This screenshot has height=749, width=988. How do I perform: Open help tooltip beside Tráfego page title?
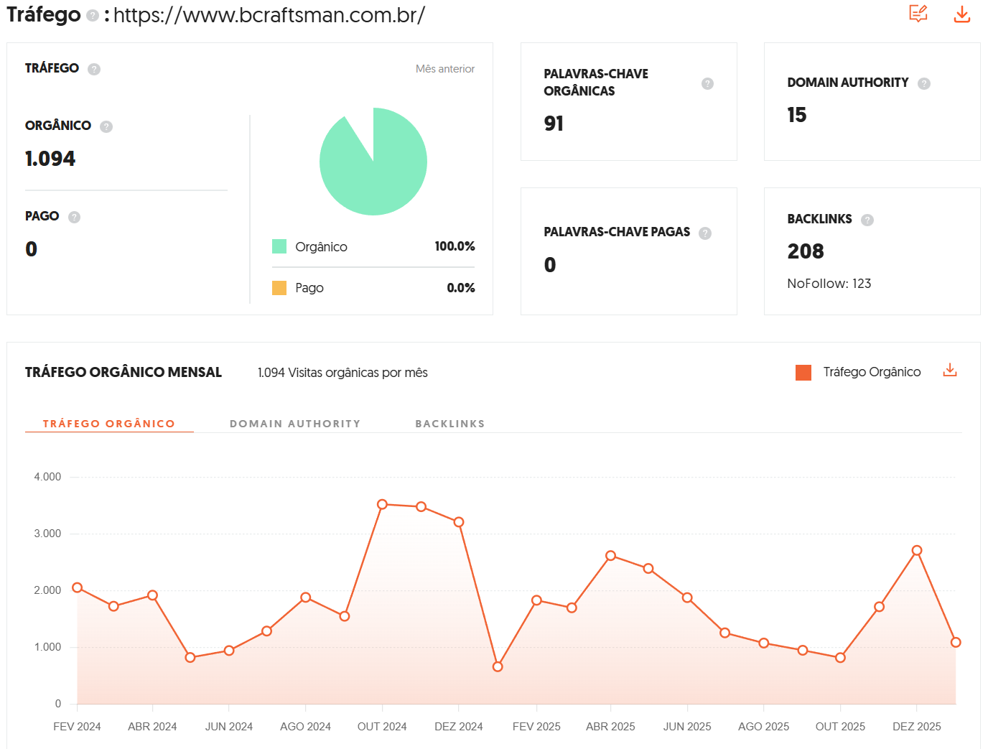[92, 16]
